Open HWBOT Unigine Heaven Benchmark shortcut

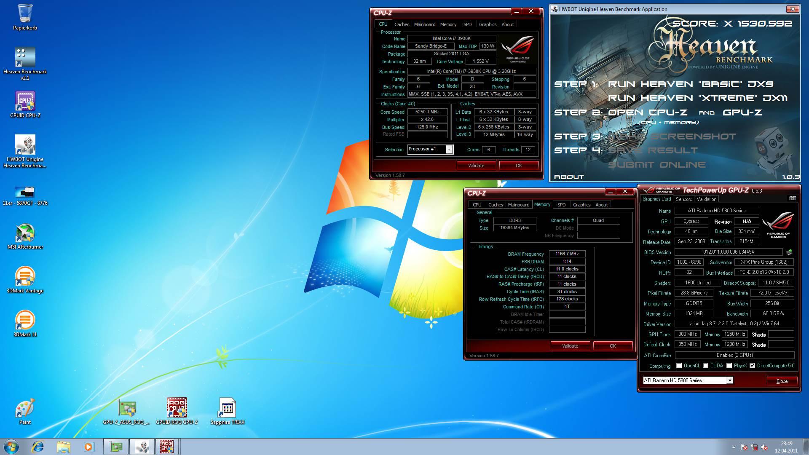pyautogui.click(x=25, y=151)
